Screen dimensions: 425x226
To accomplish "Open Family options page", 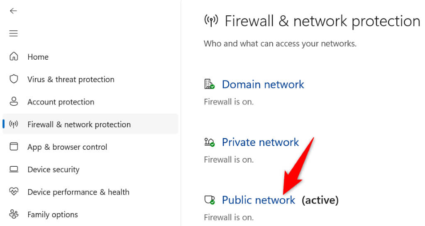I will [x=53, y=214].
